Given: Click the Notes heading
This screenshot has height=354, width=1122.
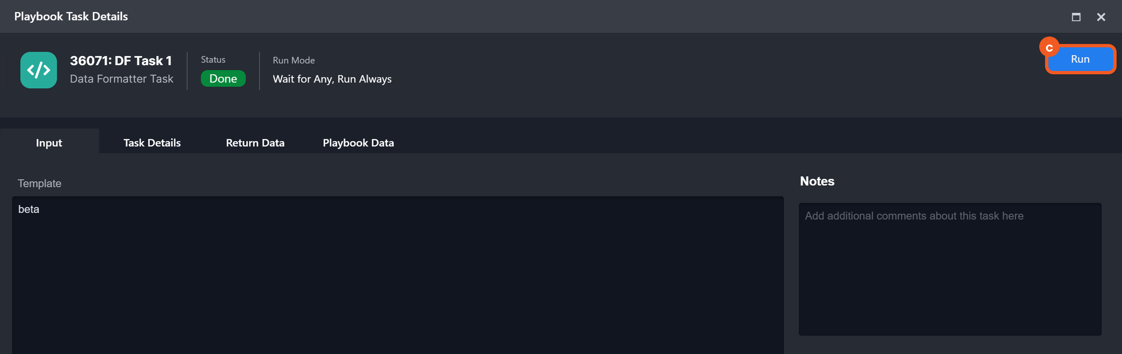Looking at the screenshot, I should (x=817, y=181).
